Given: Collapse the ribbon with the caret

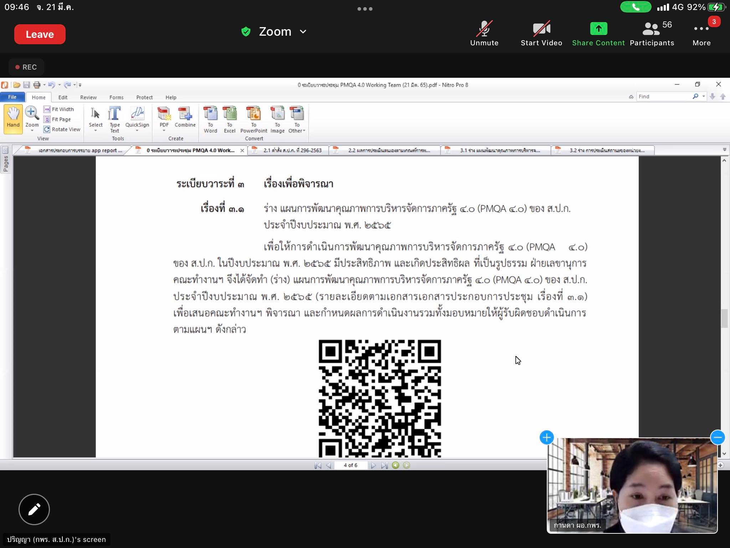Looking at the screenshot, I should (631, 97).
